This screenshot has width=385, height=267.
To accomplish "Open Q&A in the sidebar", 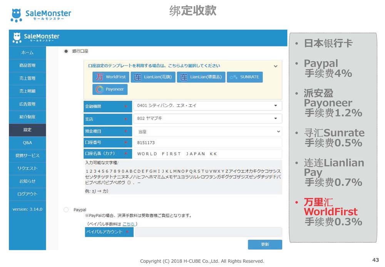I will pyautogui.click(x=27, y=143).
